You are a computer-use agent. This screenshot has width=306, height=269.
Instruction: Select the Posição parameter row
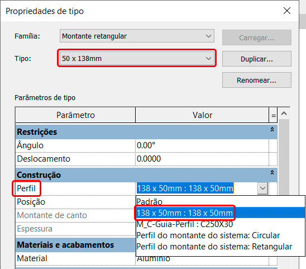tap(75, 202)
